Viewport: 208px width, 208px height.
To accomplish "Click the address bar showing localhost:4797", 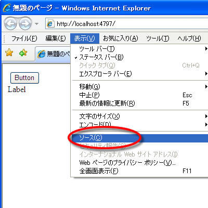I will [x=126, y=23].
